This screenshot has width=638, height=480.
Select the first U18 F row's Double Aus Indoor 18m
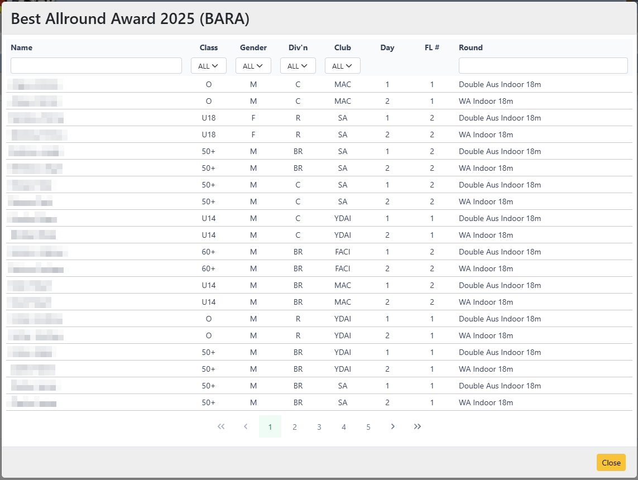pos(500,118)
